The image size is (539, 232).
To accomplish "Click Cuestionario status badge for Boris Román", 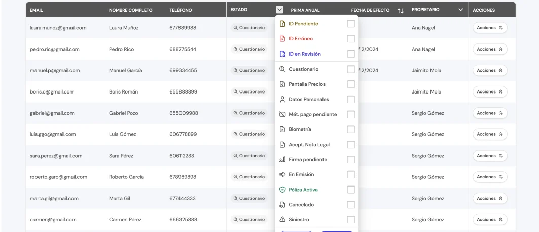I will click(x=249, y=91).
